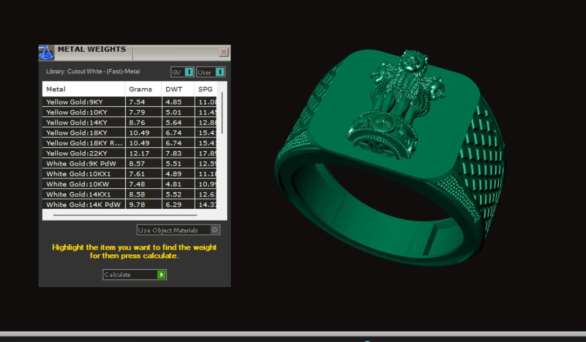The width and height of the screenshot is (586, 342).
Task: Click the SPG column header
Action: pos(206,89)
